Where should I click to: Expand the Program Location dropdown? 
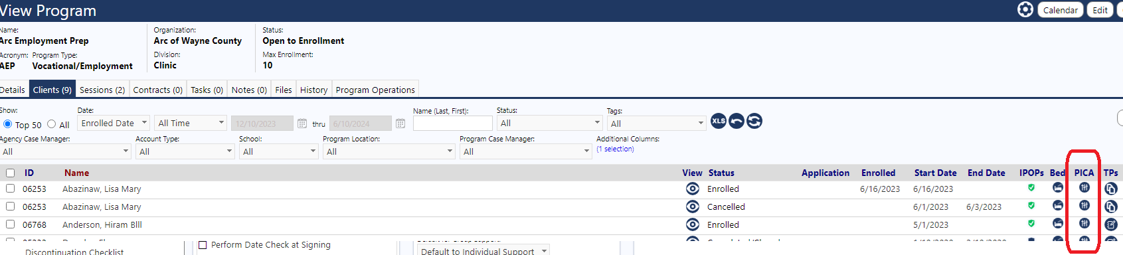click(389, 151)
